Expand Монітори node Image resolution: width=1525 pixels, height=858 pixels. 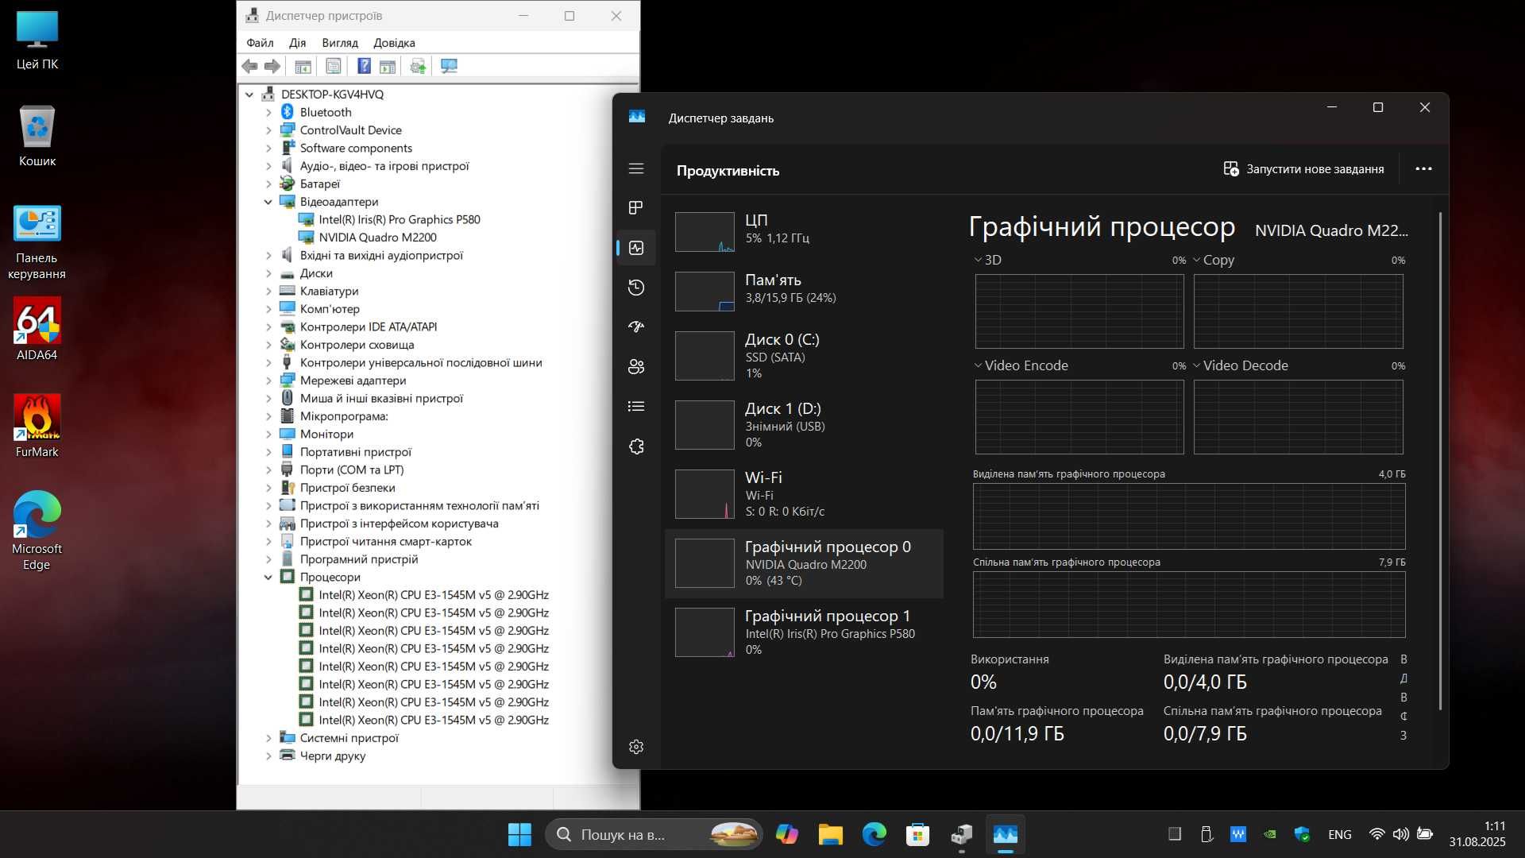[268, 434]
